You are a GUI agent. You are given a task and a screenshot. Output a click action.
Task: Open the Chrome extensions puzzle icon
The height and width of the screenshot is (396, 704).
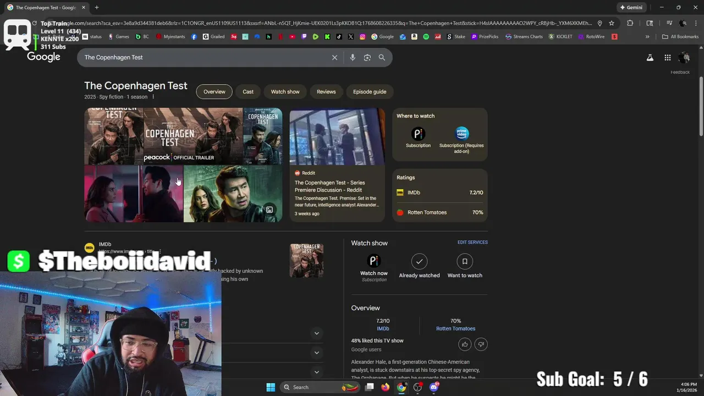tap(630, 23)
